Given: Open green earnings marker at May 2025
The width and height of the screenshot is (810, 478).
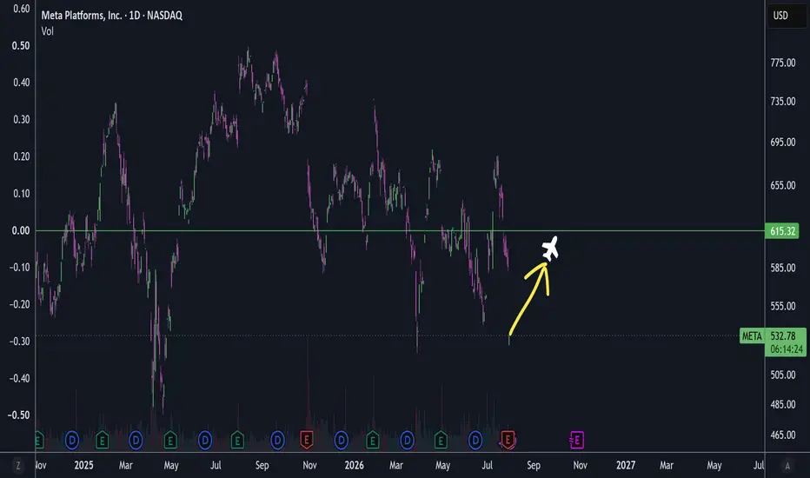Looking at the screenshot, I should (170, 441).
